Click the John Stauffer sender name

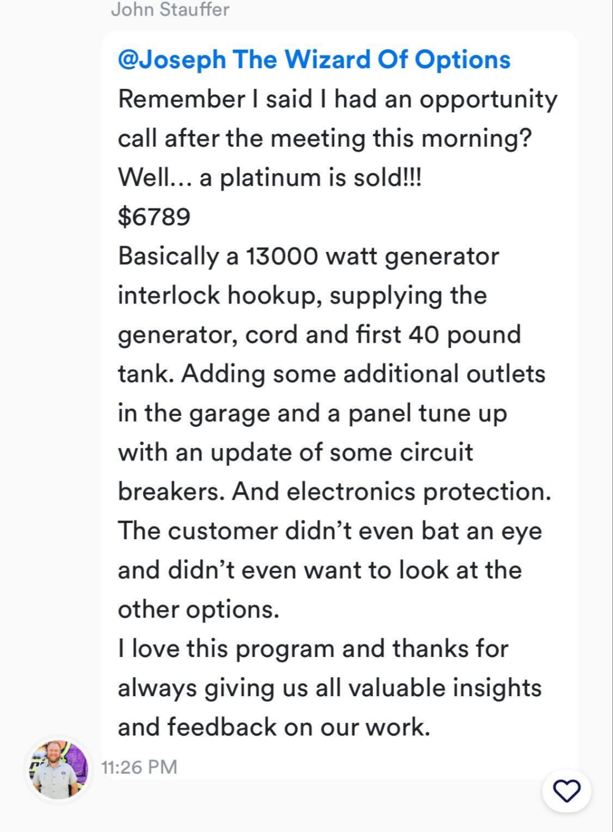[x=170, y=9]
